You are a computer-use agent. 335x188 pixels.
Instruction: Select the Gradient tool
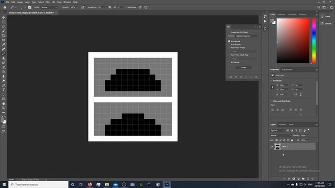[4, 72]
